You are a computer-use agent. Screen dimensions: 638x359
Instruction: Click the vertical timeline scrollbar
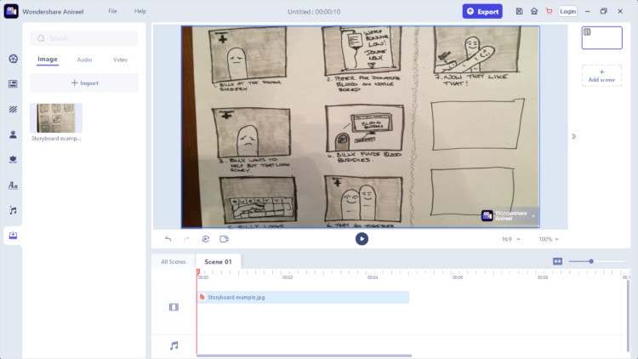point(628,316)
